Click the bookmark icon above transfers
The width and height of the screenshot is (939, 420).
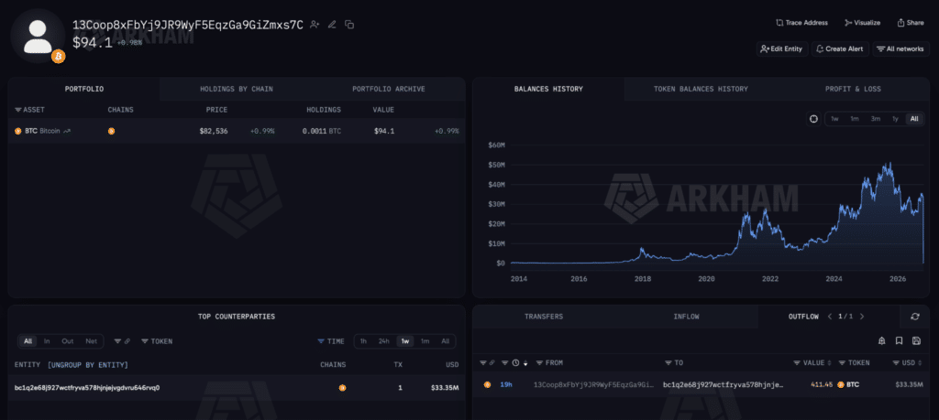(899, 340)
